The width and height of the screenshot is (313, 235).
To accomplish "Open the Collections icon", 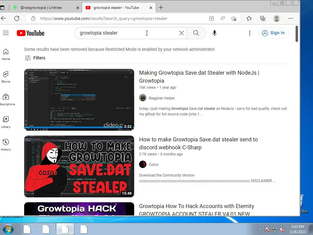I will (x=263, y=18).
